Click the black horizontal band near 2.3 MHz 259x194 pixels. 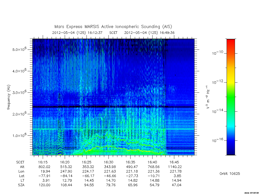(113, 107)
